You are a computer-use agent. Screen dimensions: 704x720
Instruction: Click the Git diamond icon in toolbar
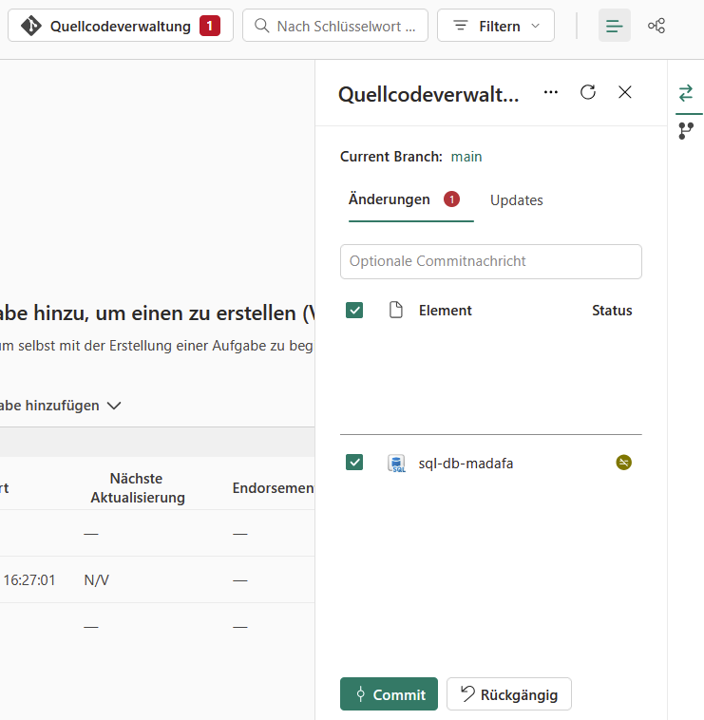pyautogui.click(x=31, y=26)
